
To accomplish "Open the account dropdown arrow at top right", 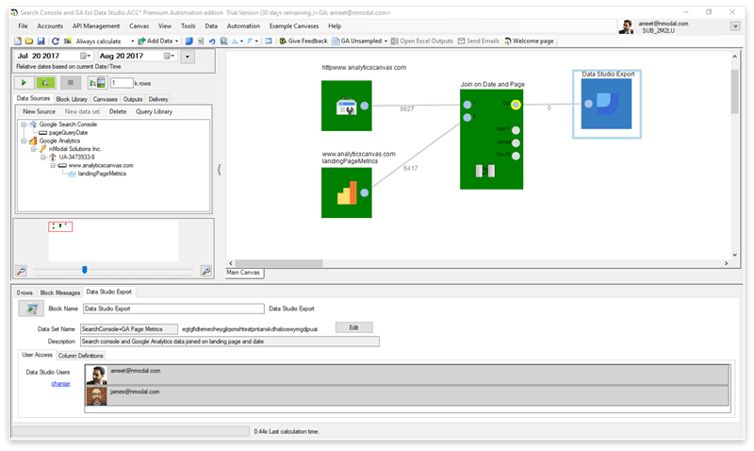I will click(735, 26).
